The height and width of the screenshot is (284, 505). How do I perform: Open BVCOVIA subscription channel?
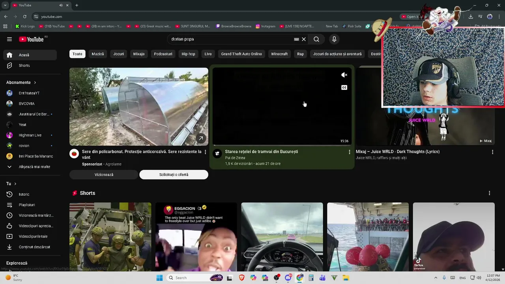coord(30,104)
